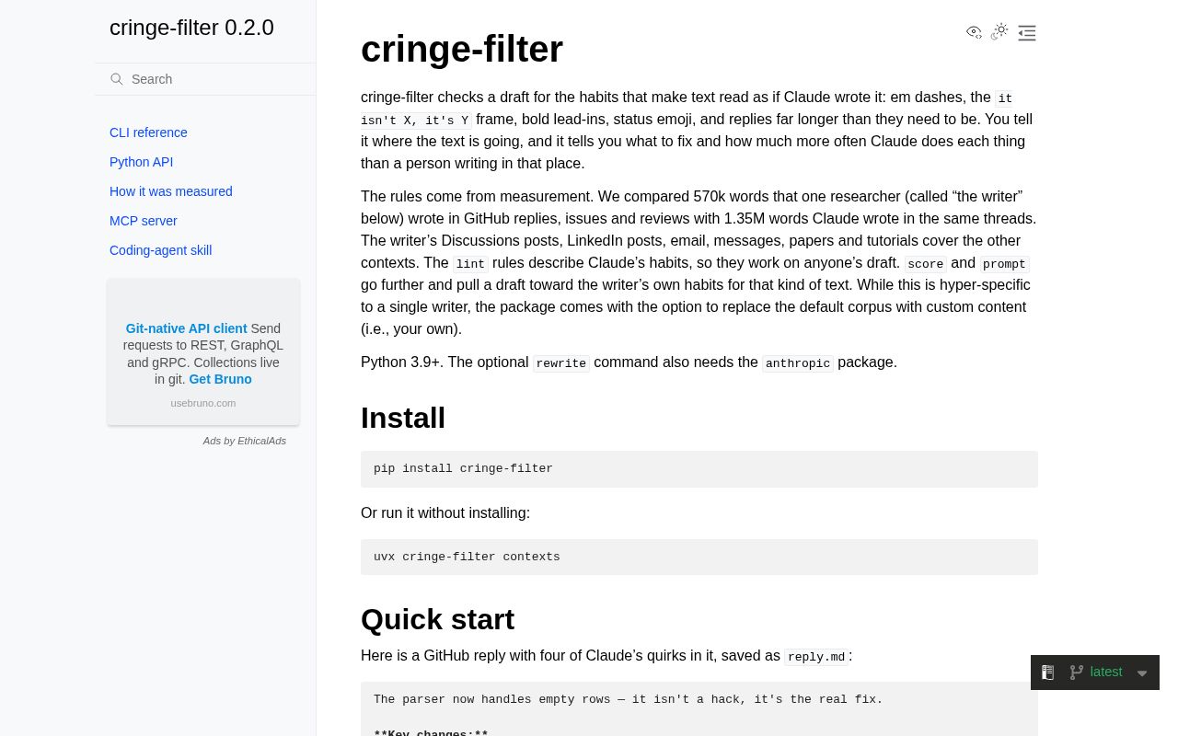This screenshot has width=1178, height=736.
Task: Click the Read the Docs book icon
Action: coord(1047,673)
